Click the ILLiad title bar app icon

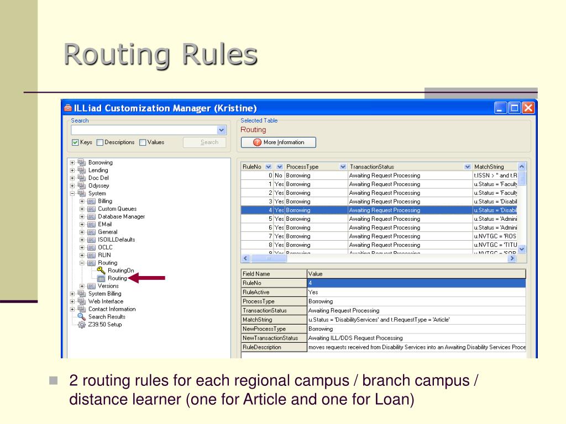point(68,108)
